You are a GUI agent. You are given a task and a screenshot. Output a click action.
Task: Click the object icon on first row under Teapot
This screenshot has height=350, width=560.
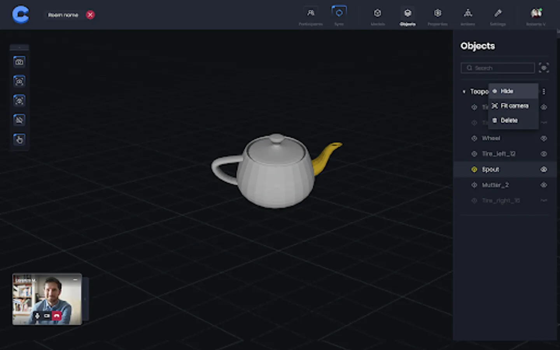[x=474, y=107]
